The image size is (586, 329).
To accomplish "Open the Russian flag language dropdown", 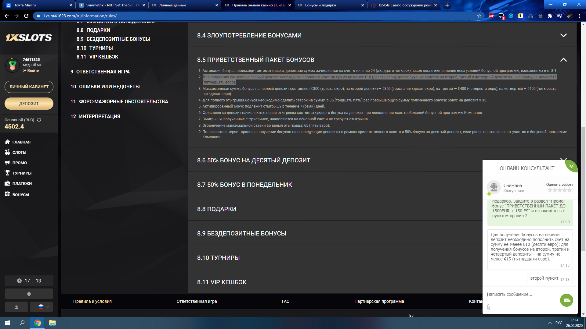I will point(42,307).
